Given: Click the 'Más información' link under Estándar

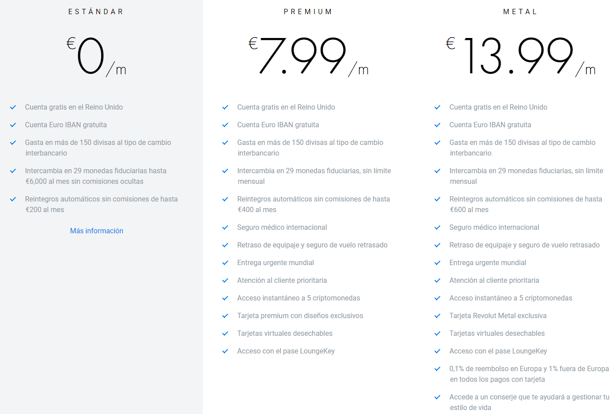Looking at the screenshot, I should (x=96, y=231).
